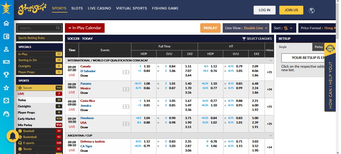The image size is (341, 154).
Task: Open the Sort dropdown
Action: (284, 28)
